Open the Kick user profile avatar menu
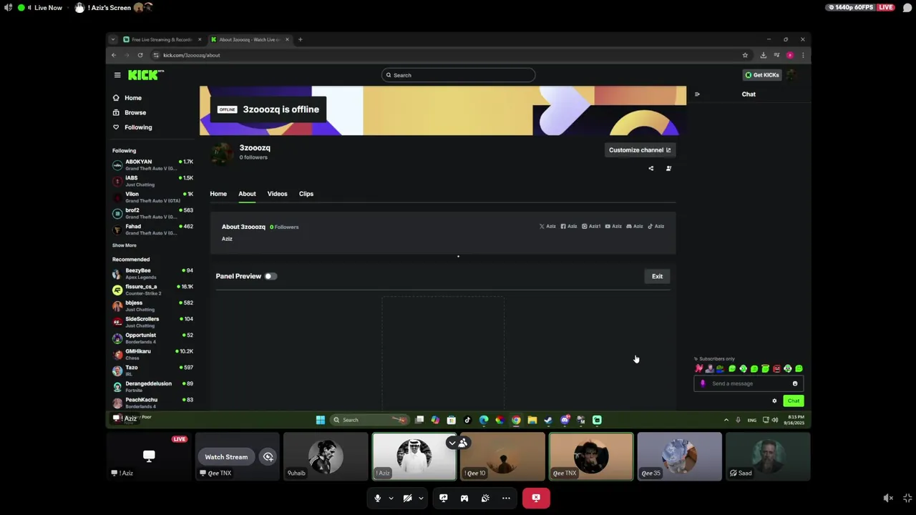 791,75
